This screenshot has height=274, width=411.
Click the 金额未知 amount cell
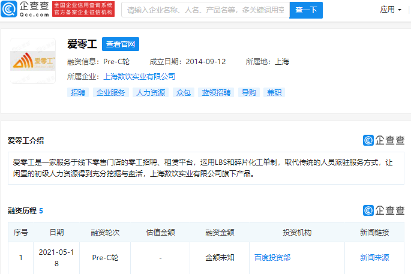point(220,257)
